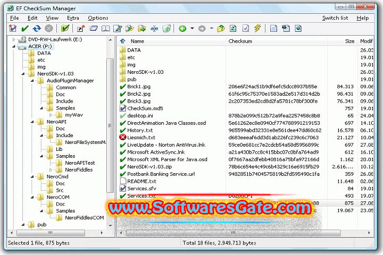Click the edit pencil-on-page toolbar icon
This screenshot has width=383, height=255.
[118, 29]
